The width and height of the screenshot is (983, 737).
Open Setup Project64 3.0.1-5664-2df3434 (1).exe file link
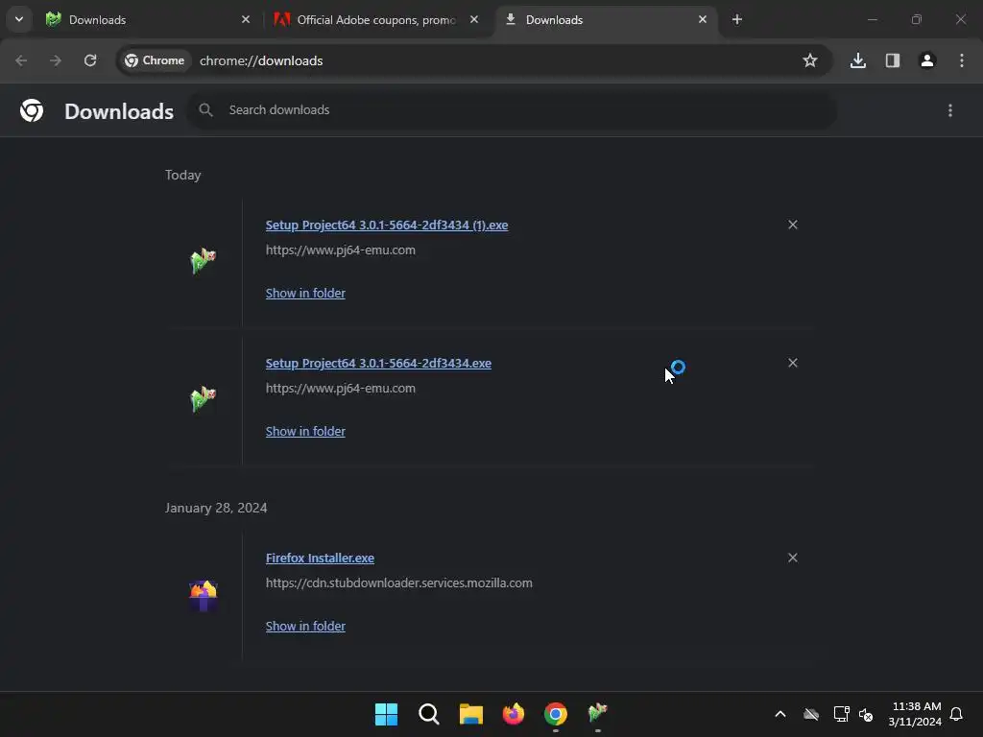(387, 225)
